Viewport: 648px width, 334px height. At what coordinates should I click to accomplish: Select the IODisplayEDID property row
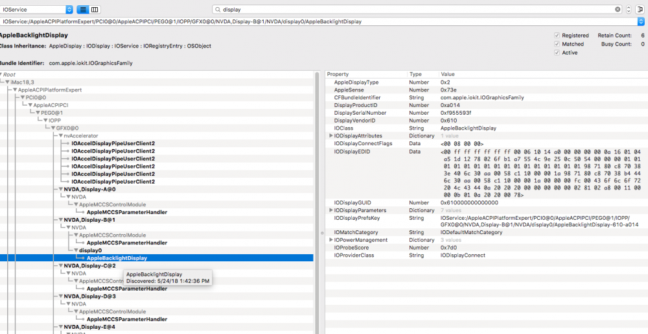[487, 173]
